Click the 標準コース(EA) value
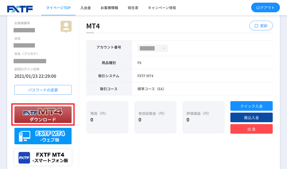 [151, 89]
